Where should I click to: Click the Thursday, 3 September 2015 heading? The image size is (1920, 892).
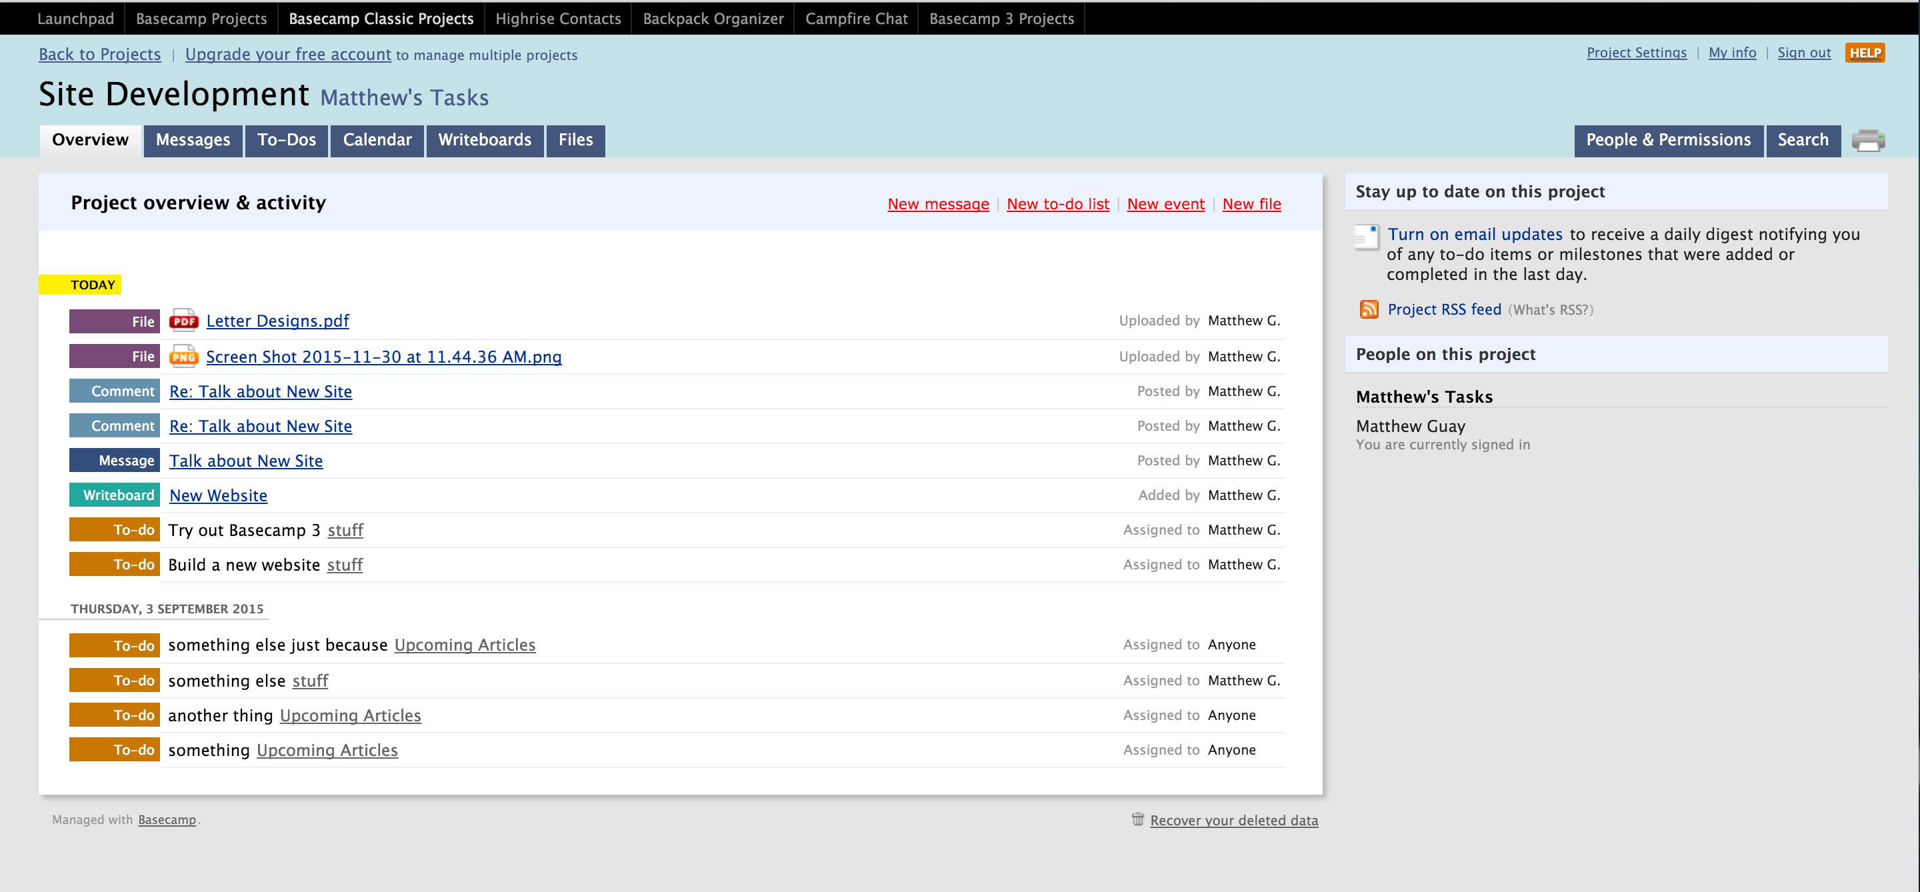[167, 609]
